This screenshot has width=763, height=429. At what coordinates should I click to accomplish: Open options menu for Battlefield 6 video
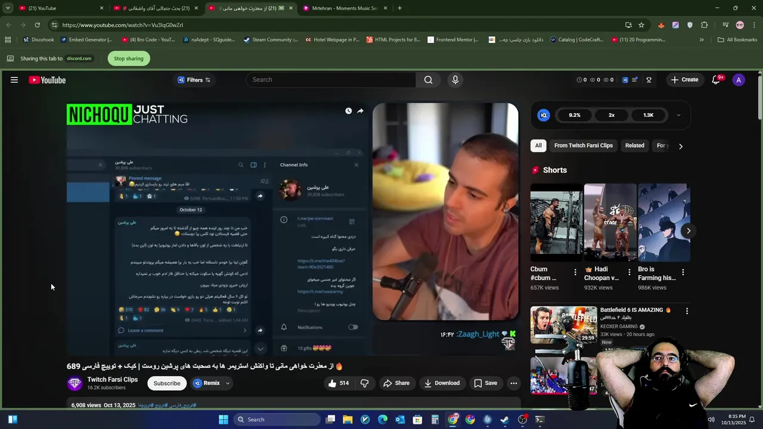coord(687,311)
